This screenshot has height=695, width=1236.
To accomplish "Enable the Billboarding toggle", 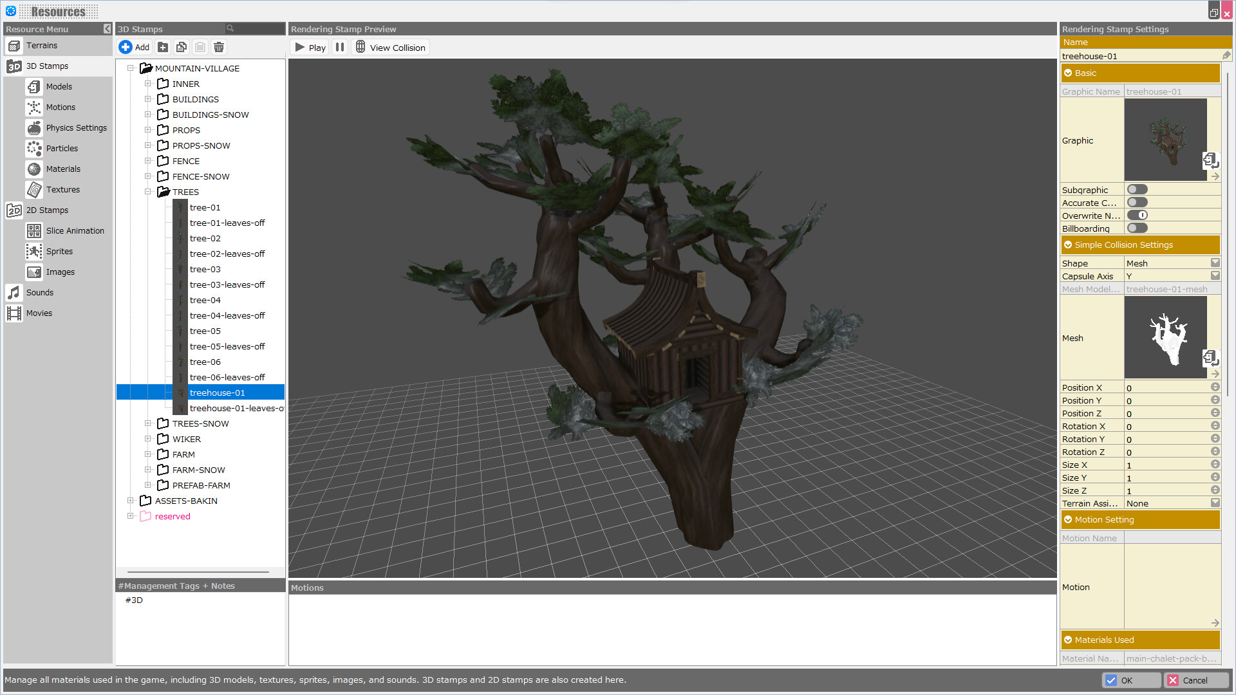I will (x=1137, y=228).
